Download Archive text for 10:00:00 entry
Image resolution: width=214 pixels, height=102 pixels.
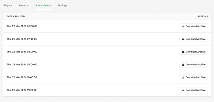(x=195, y=77)
